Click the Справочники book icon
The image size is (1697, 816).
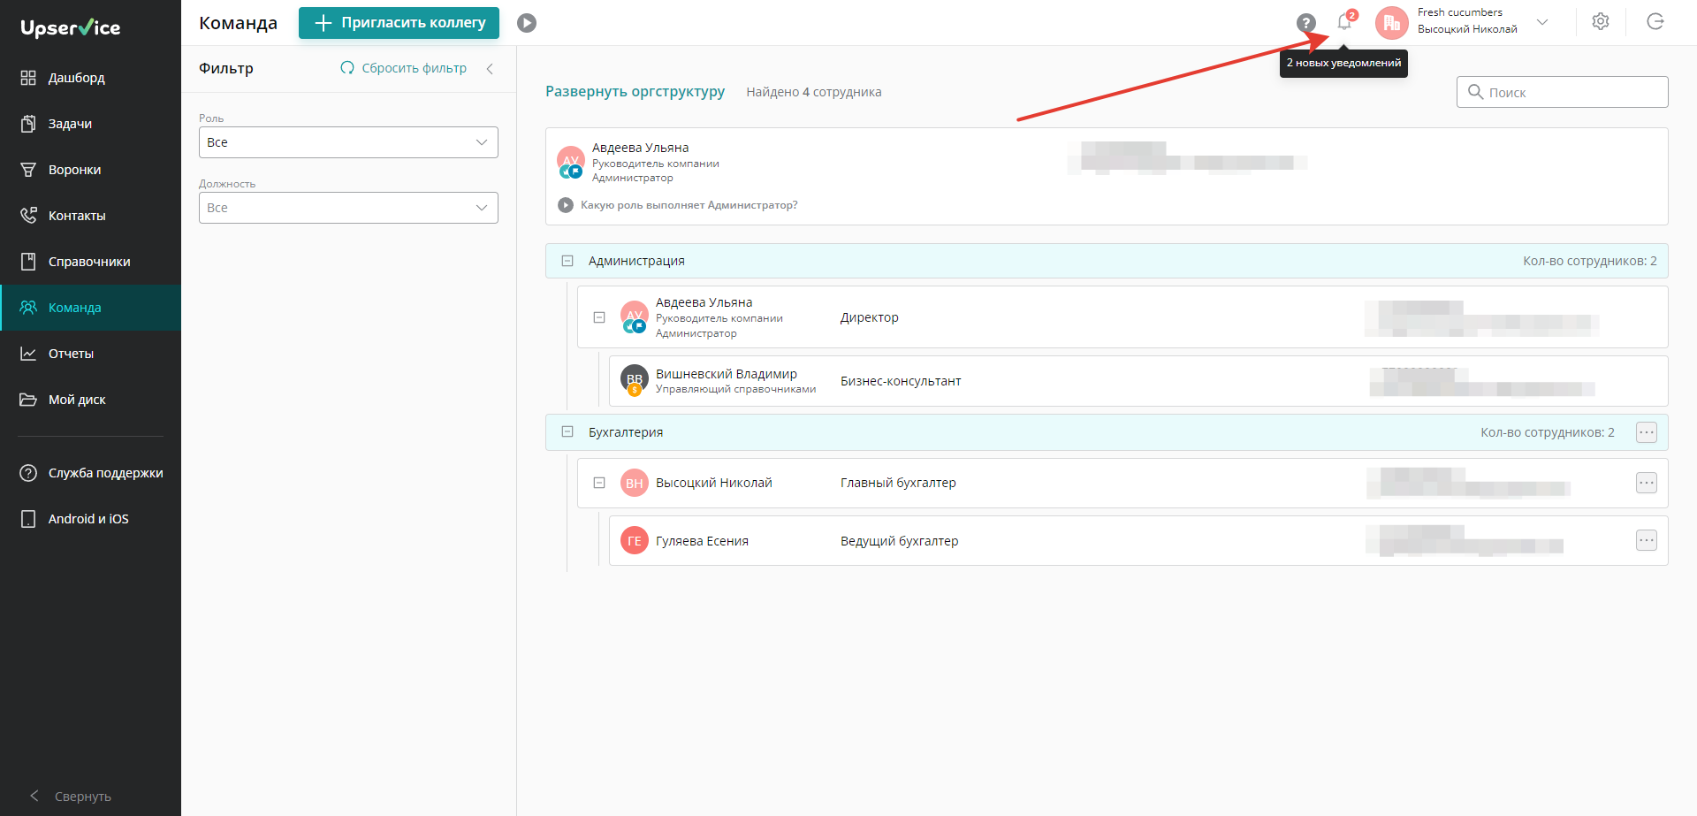tap(28, 262)
